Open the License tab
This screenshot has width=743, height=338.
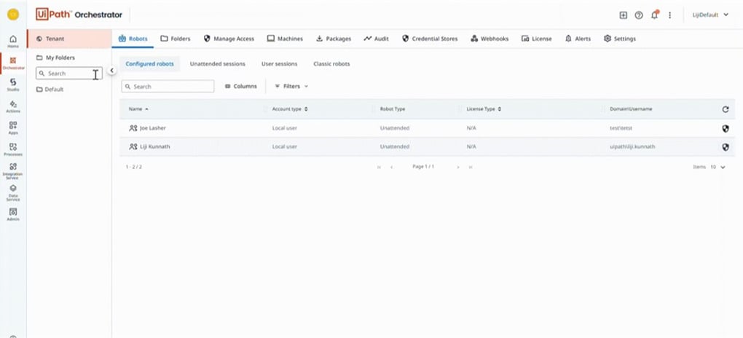536,39
